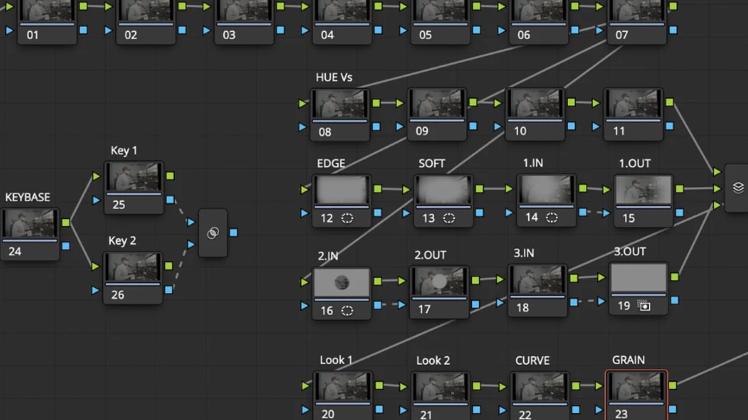Click the blue key input of node 25

96,200
